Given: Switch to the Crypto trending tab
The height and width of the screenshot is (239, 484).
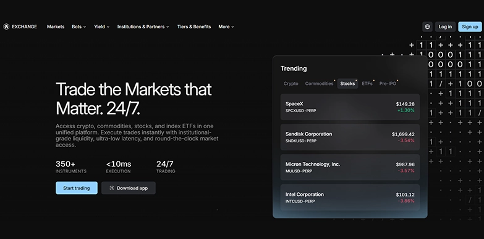Looking at the screenshot, I should click(291, 83).
